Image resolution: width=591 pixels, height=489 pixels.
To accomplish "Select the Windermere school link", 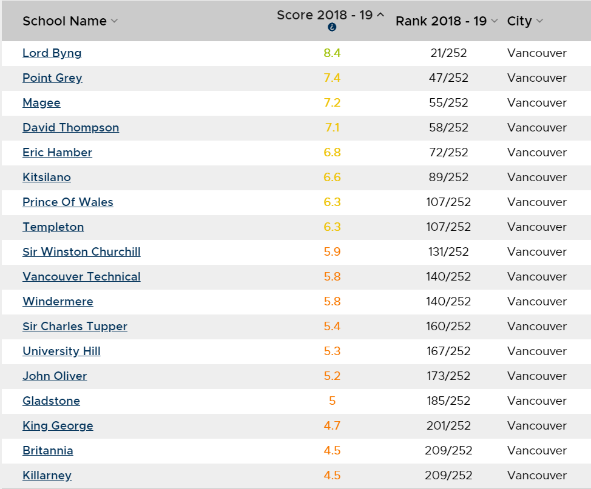I will 58,302.
